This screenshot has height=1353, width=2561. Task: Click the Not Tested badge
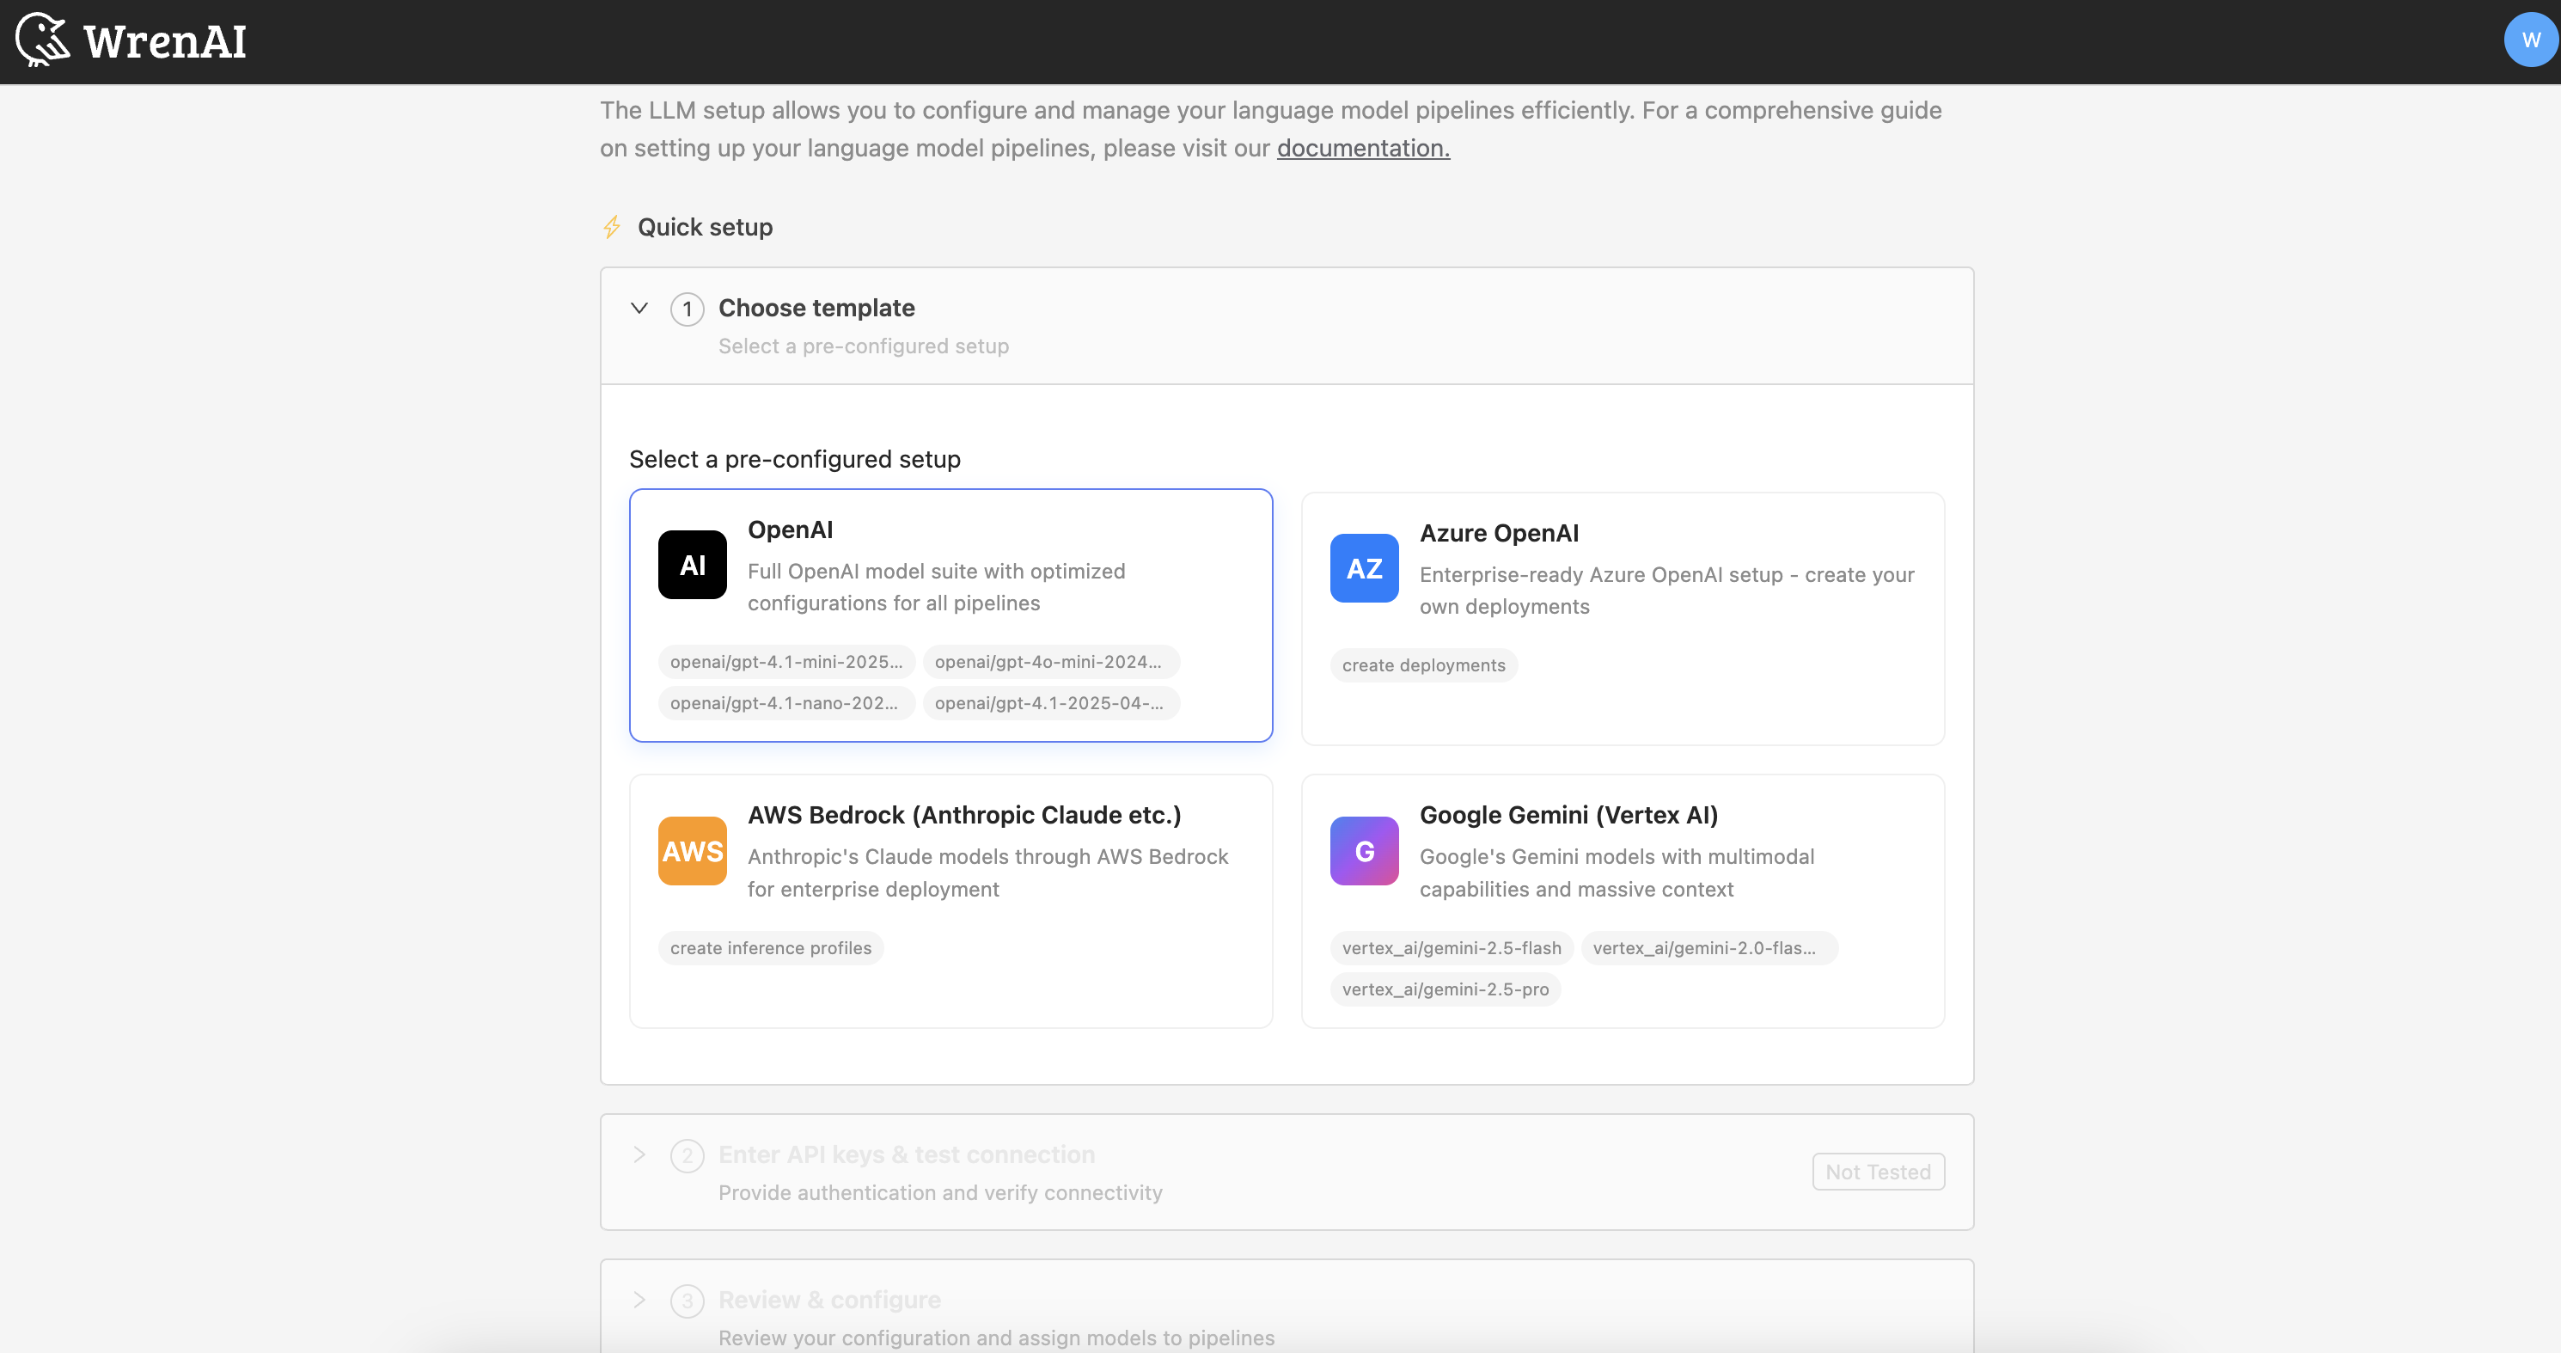coord(1878,1171)
